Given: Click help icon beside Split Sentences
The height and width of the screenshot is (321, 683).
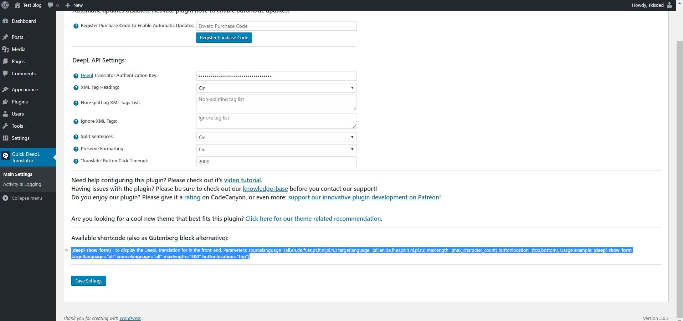Looking at the screenshot, I should coord(76,137).
